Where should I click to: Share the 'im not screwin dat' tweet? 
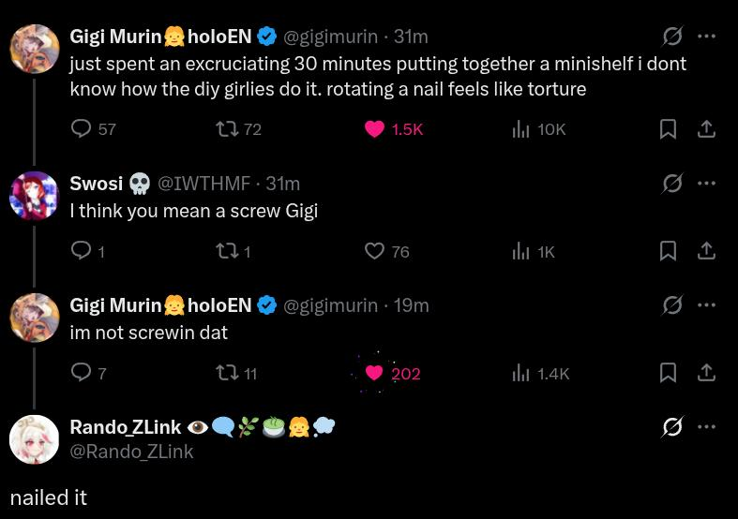coord(707,373)
